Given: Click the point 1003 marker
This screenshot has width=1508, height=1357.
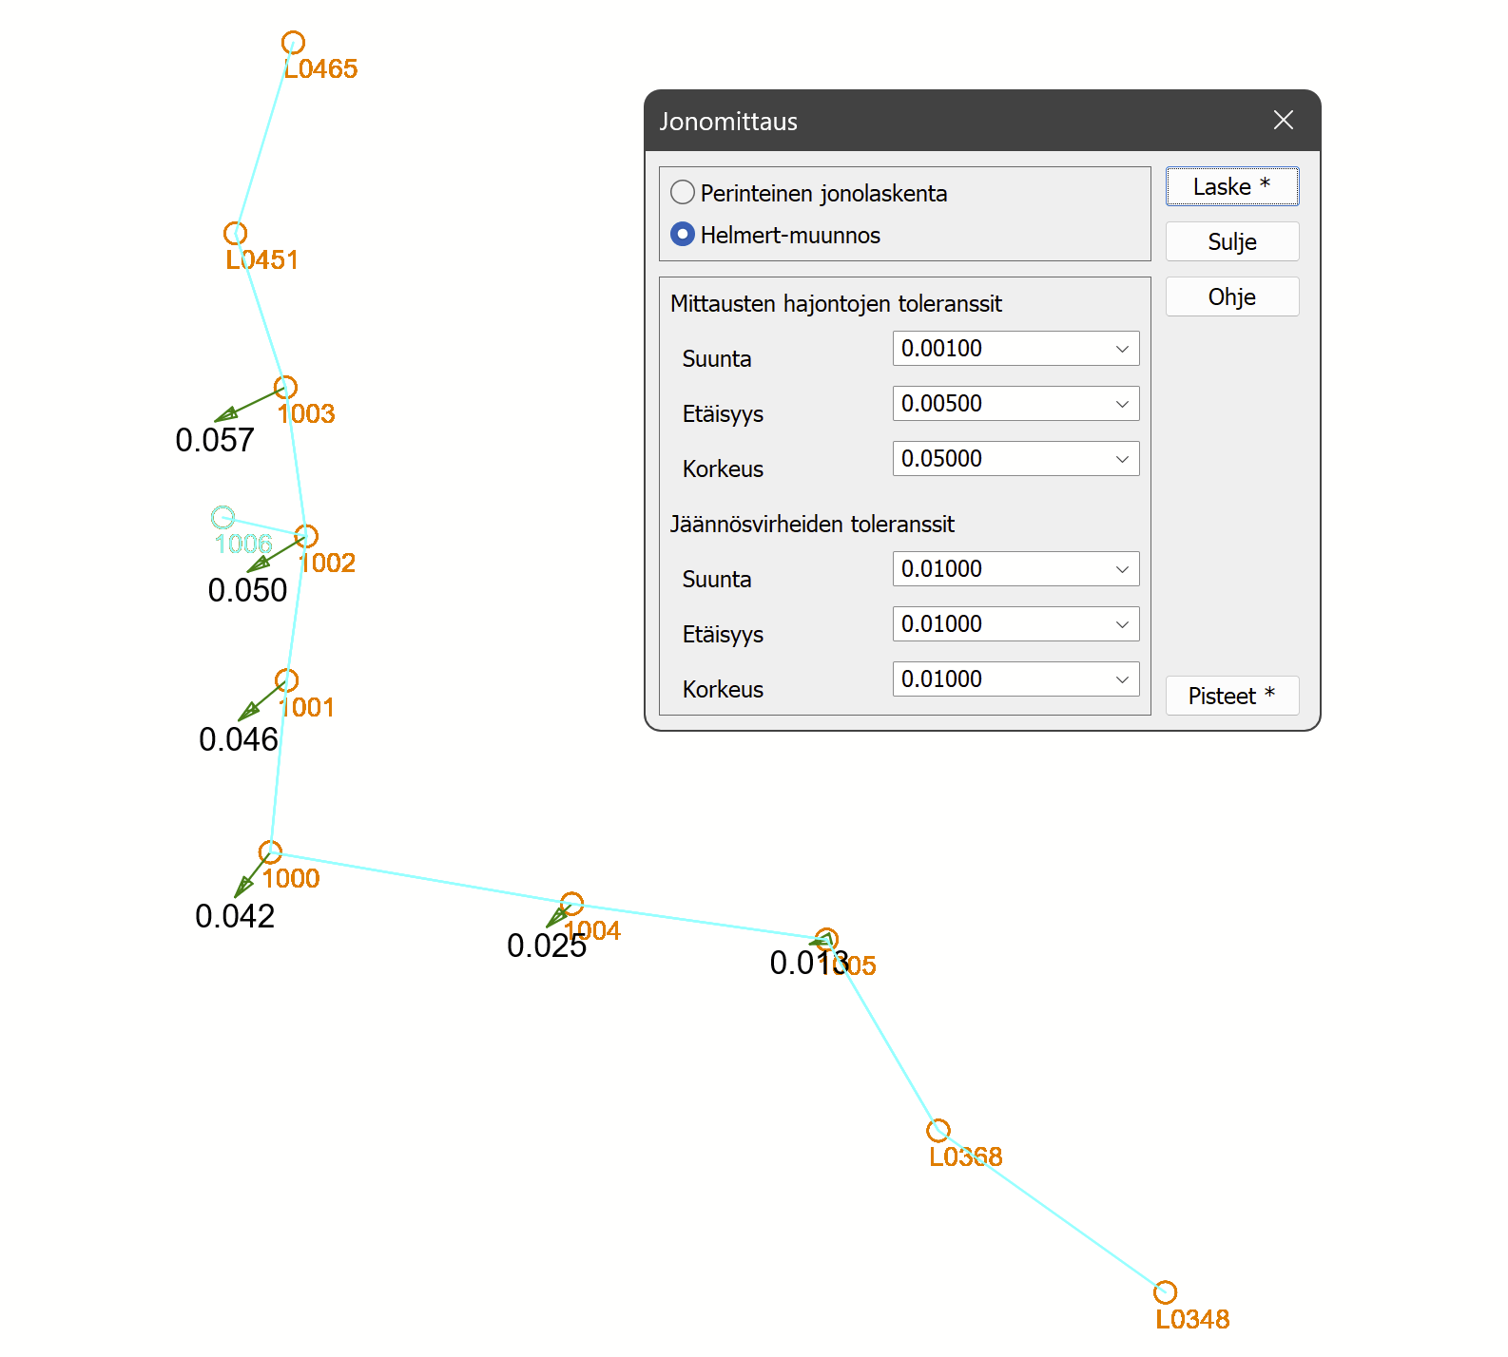Looking at the screenshot, I should coord(285,388).
